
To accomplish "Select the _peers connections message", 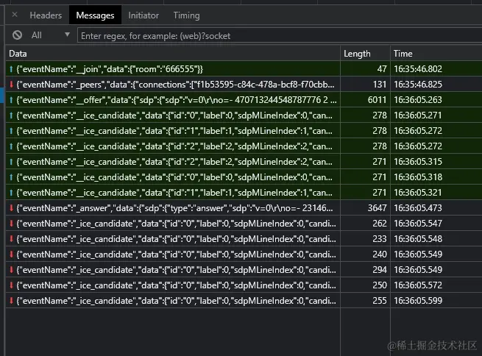I will 244,84.
